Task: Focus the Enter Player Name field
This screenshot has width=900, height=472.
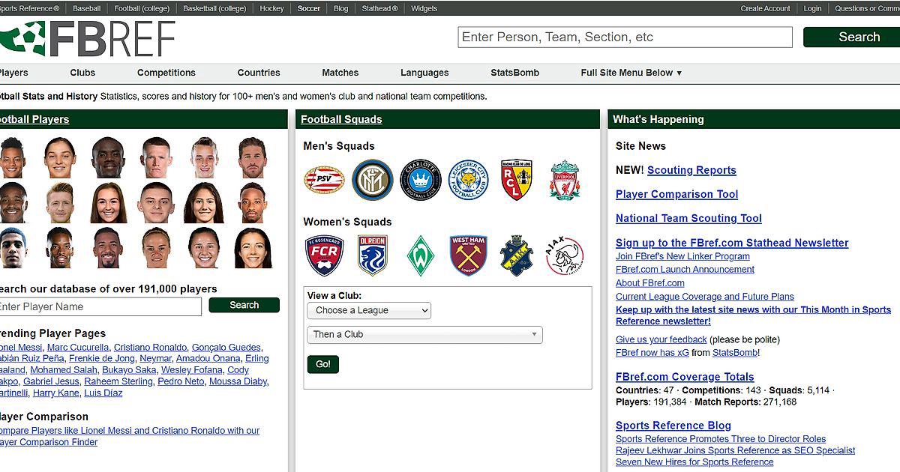Action: tap(100, 306)
